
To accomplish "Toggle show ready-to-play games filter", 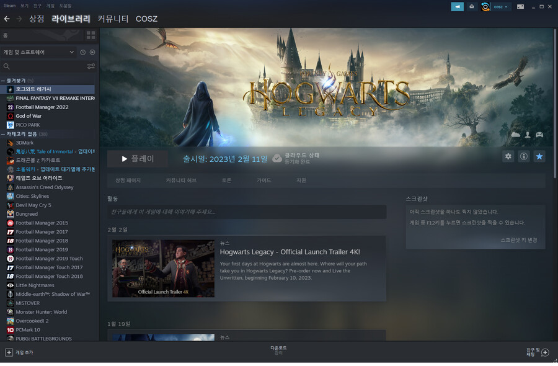I will (x=92, y=52).
